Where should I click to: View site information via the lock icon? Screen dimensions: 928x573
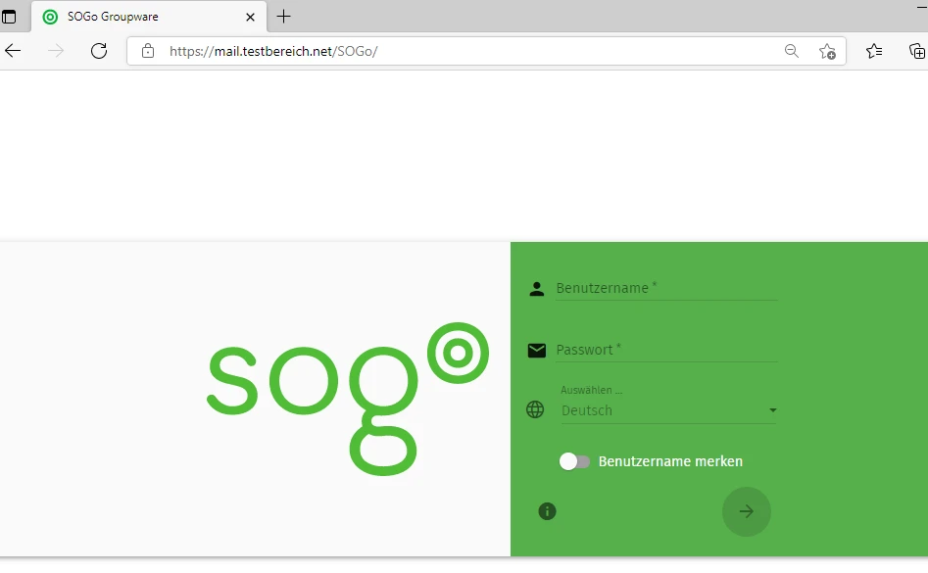[x=148, y=51]
